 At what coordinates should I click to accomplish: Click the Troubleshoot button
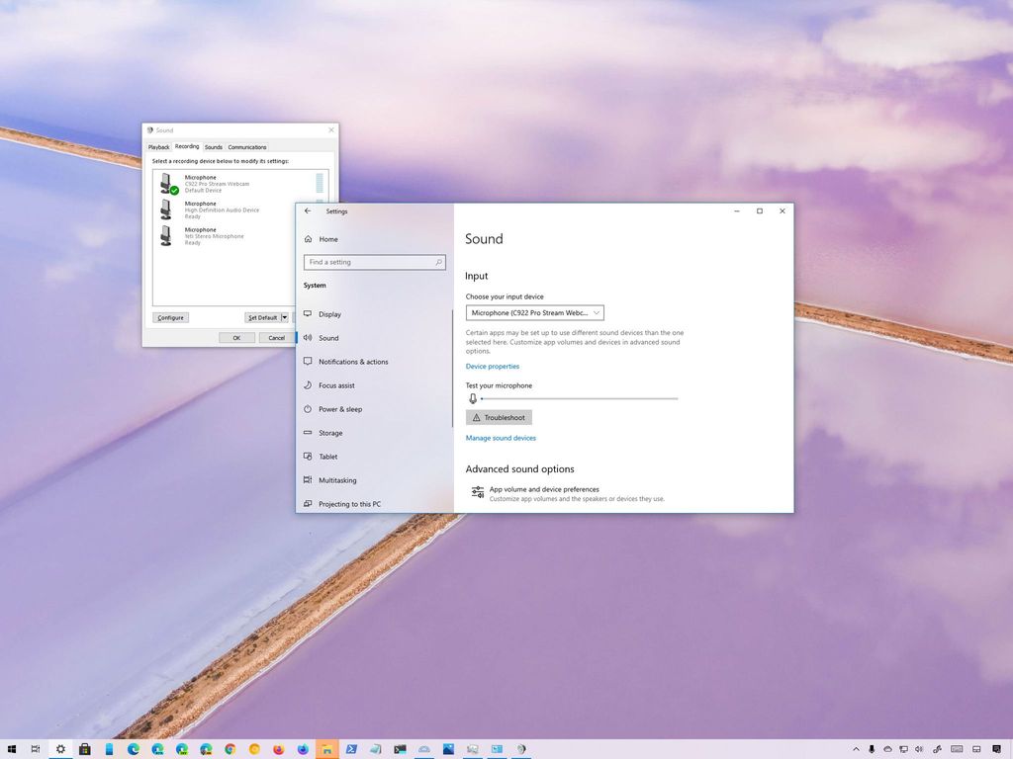coord(499,417)
